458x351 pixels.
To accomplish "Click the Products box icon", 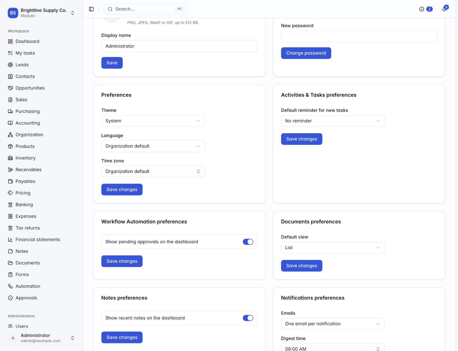I will pos(10,146).
